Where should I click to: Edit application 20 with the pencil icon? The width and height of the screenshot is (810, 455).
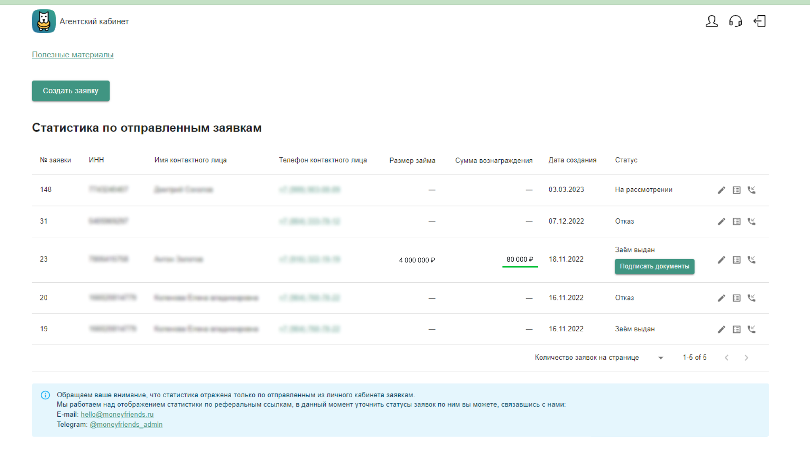point(721,298)
